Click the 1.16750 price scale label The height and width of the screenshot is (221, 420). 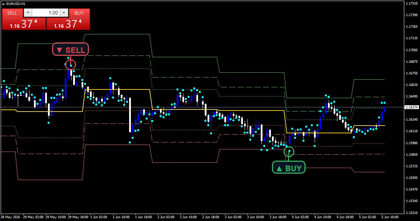(x=412, y=73)
